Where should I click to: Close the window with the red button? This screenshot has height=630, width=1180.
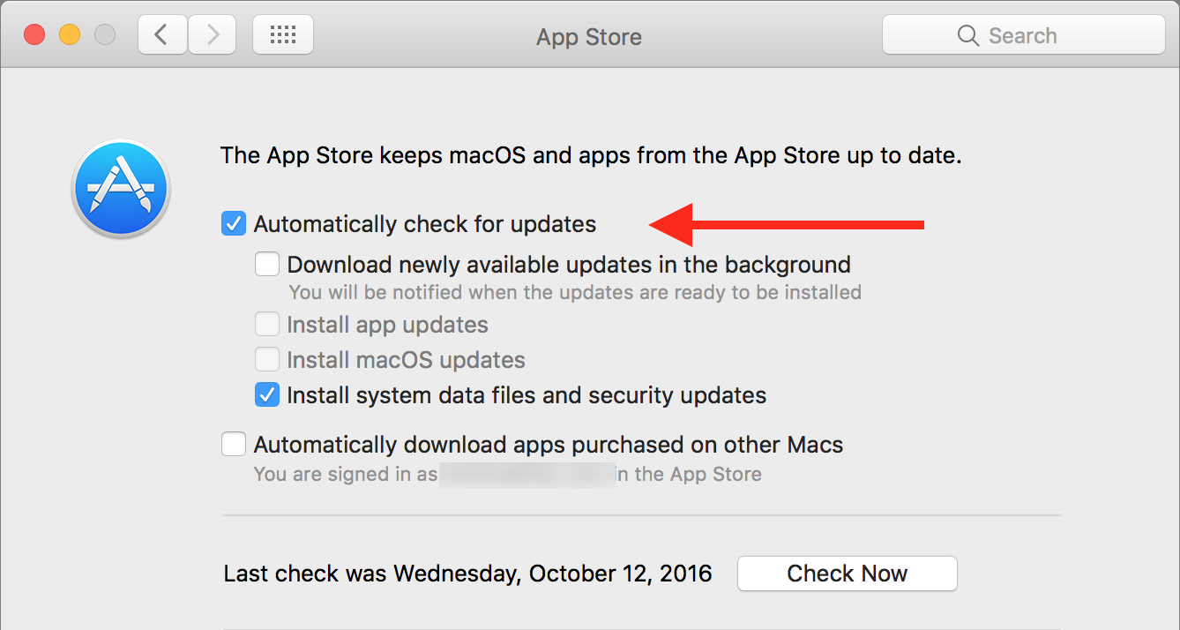[34, 35]
